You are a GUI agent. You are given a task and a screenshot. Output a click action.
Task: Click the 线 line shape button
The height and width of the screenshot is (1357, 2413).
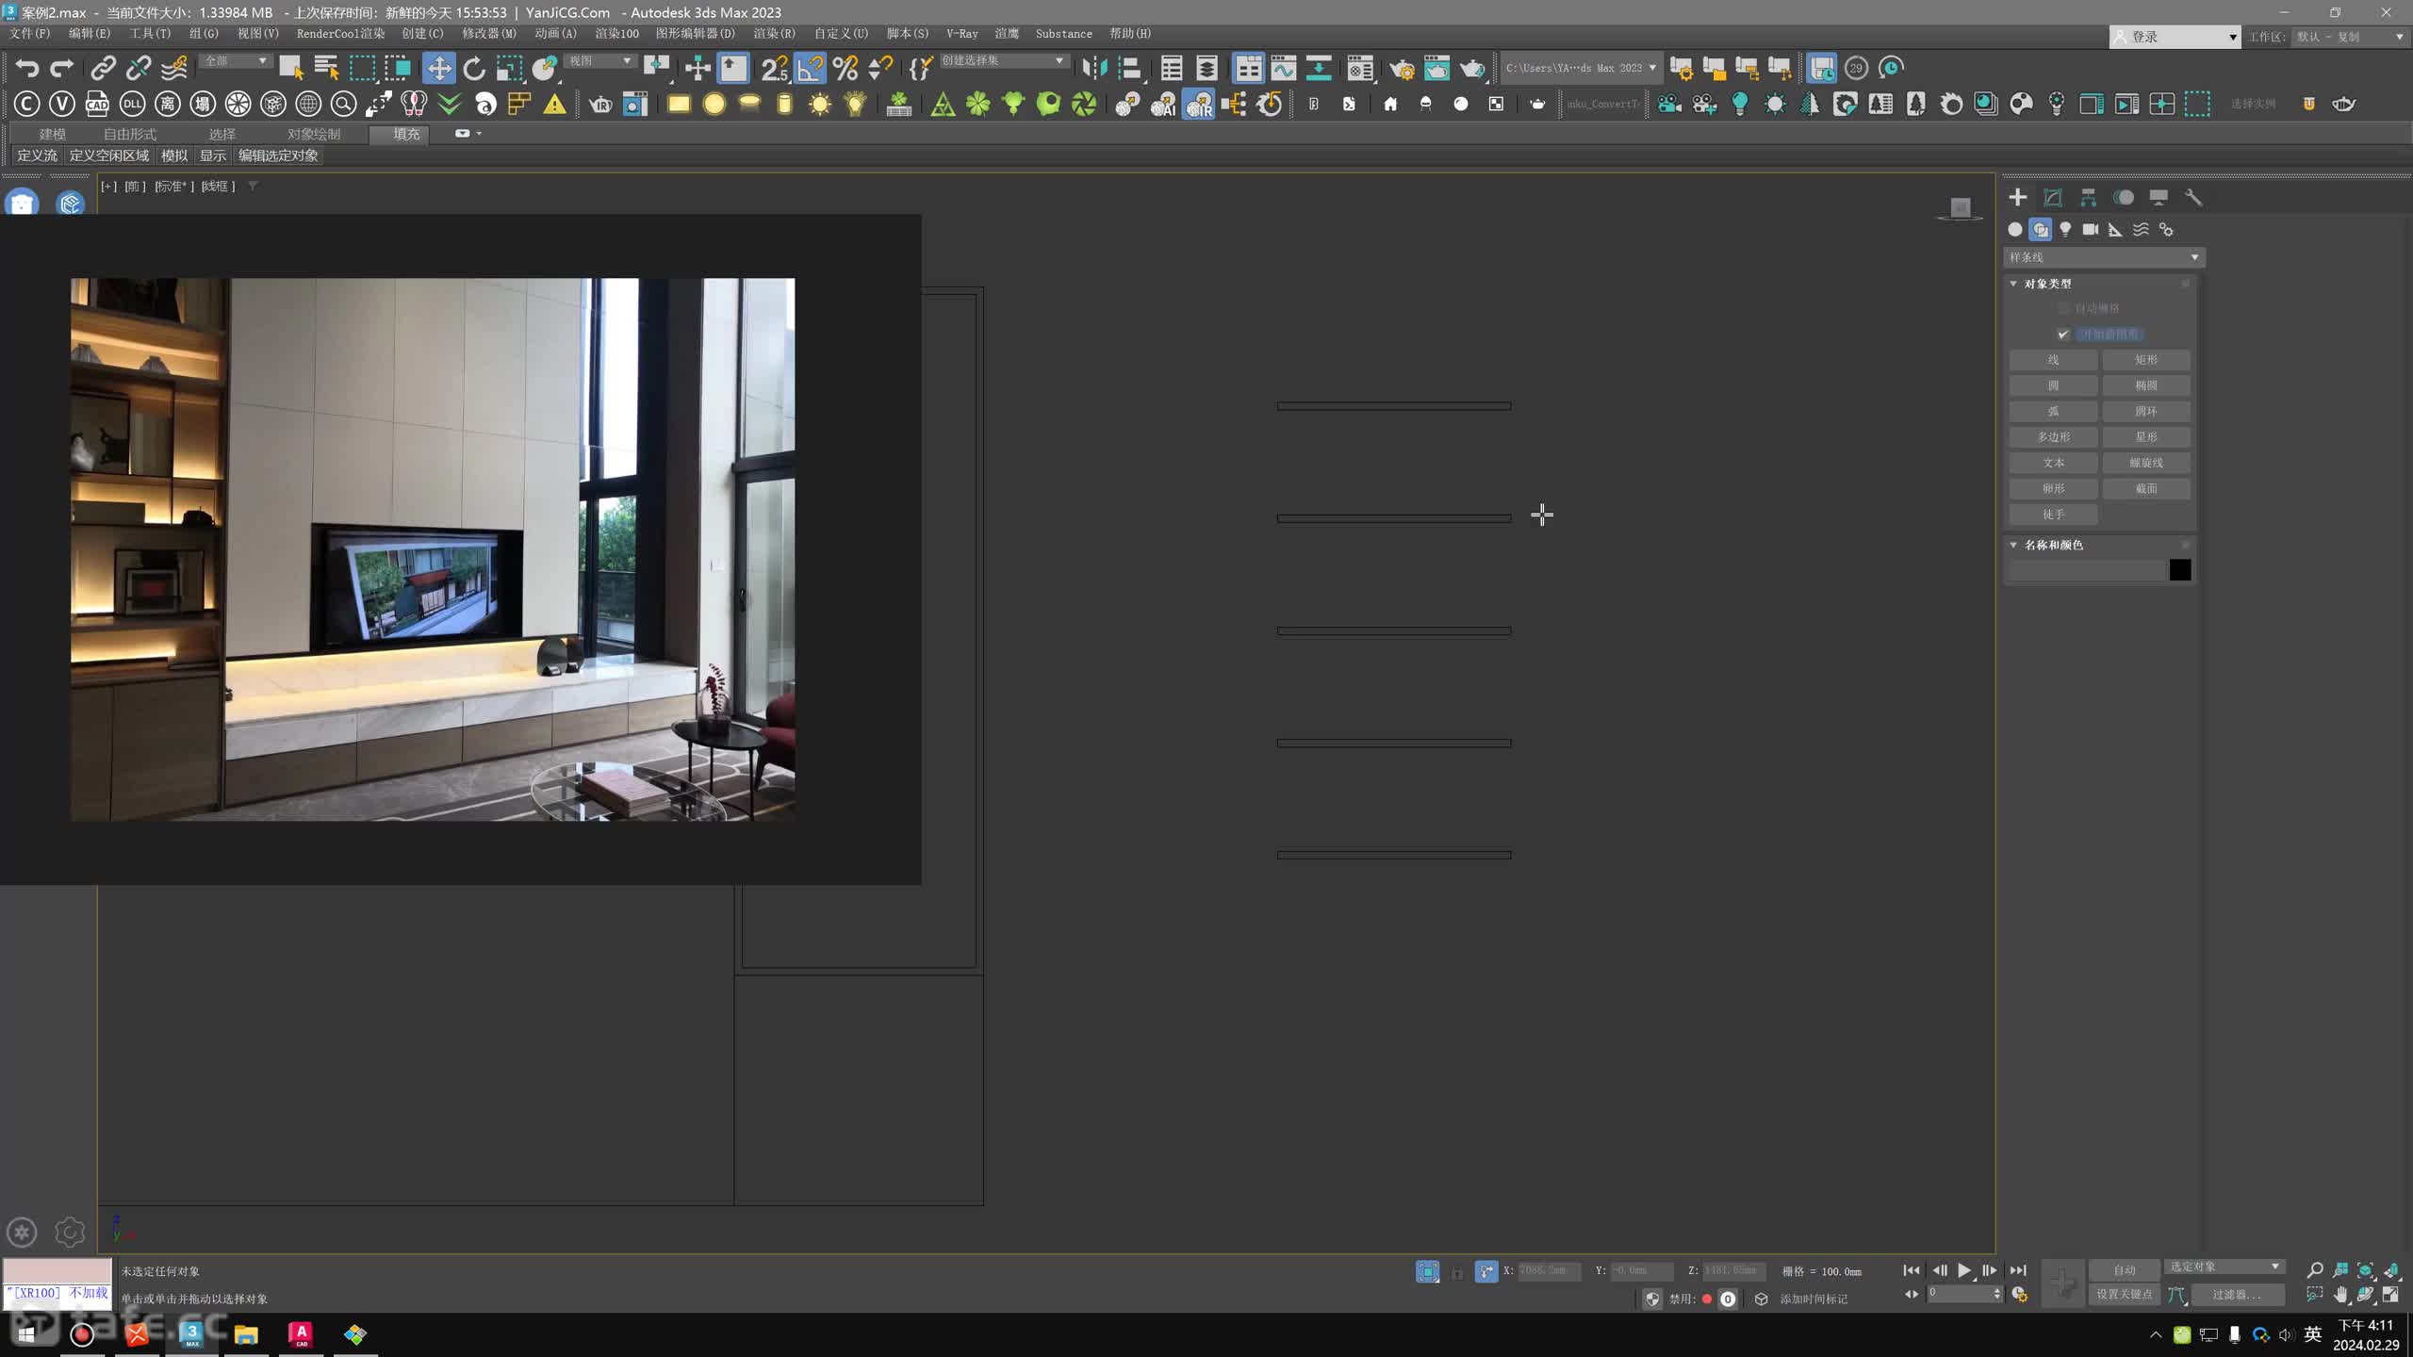tap(2054, 360)
